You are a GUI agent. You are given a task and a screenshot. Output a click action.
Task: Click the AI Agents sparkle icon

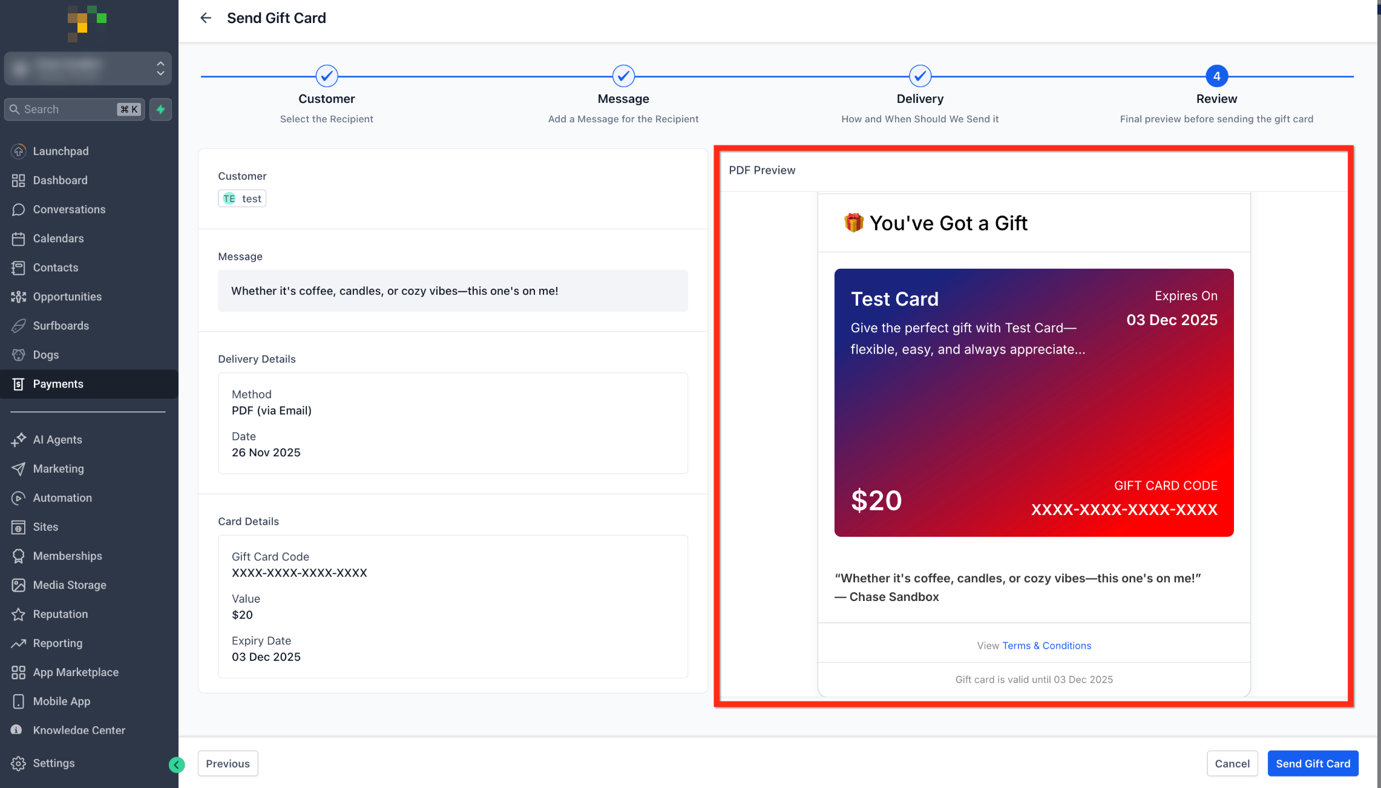[19, 439]
